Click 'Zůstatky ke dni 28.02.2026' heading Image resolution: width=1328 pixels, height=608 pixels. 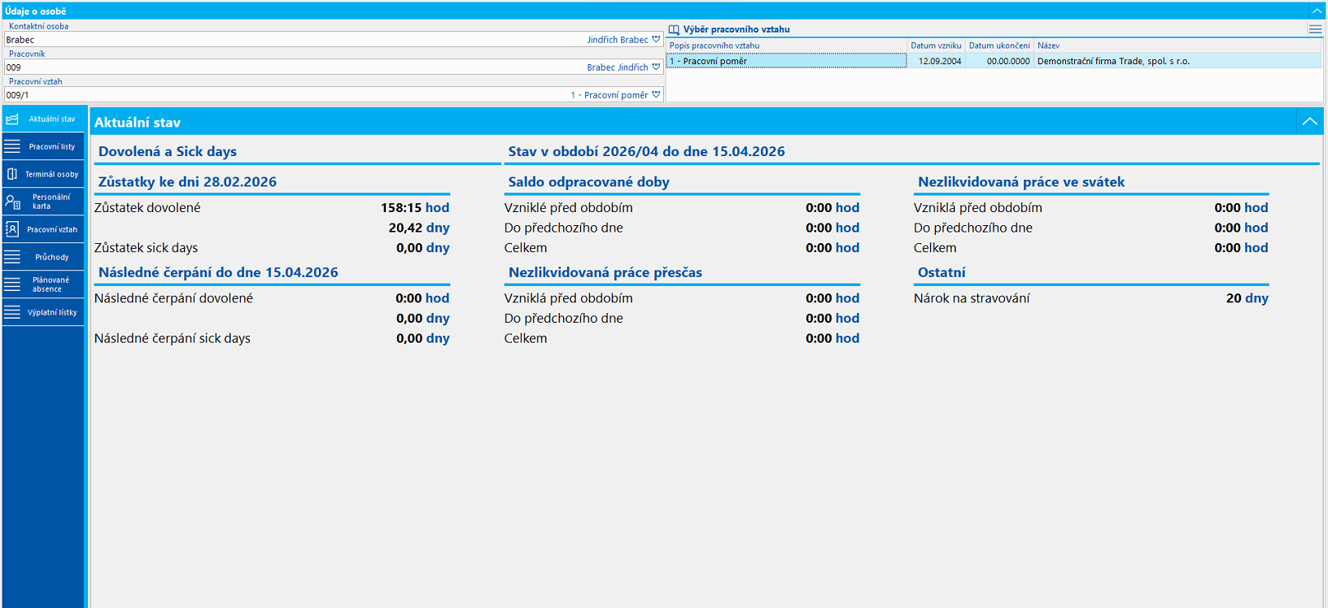[187, 182]
